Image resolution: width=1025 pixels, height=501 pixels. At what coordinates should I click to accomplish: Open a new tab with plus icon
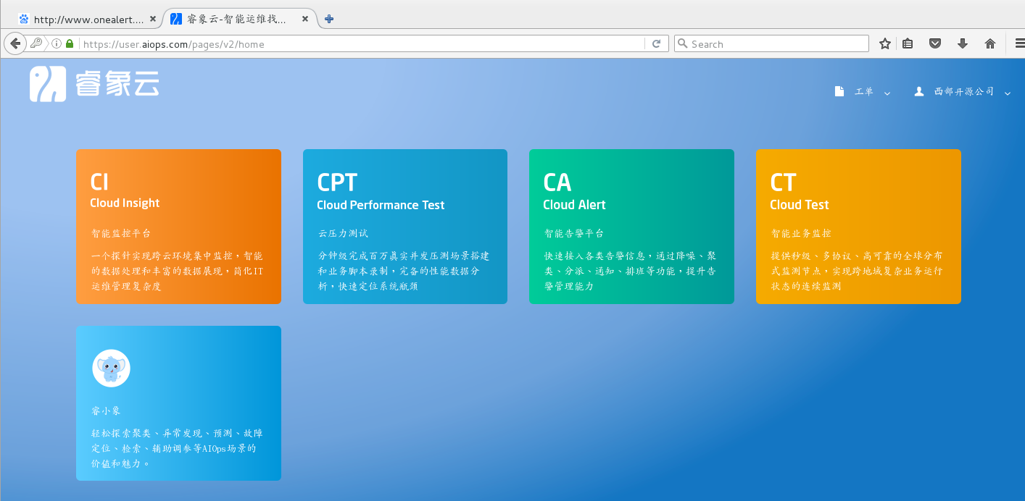pos(329,20)
